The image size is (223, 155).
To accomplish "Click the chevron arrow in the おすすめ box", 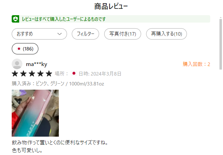I will (60, 34).
